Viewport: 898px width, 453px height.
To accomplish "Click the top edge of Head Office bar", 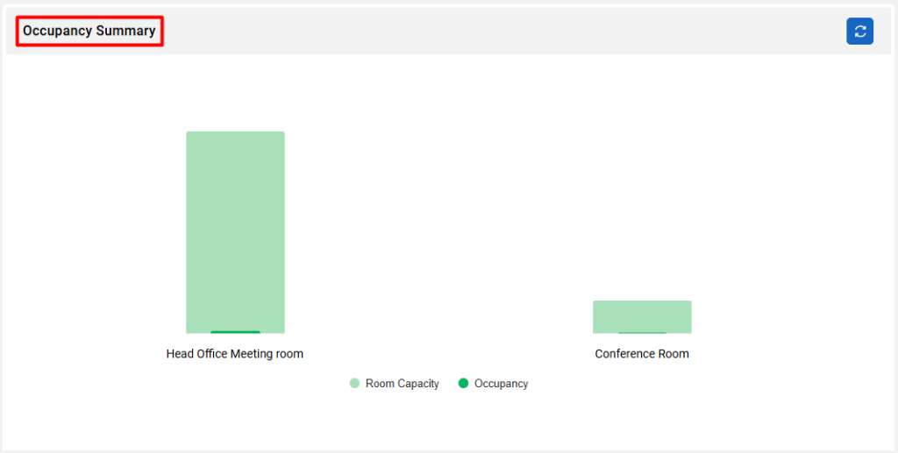I will [x=235, y=132].
